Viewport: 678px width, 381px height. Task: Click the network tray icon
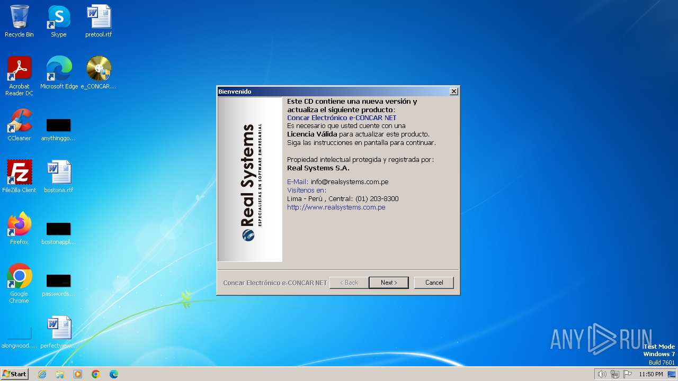tap(615, 374)
